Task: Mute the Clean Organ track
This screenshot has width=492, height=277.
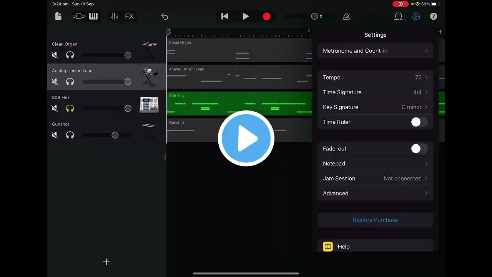Action: (55, 55)
